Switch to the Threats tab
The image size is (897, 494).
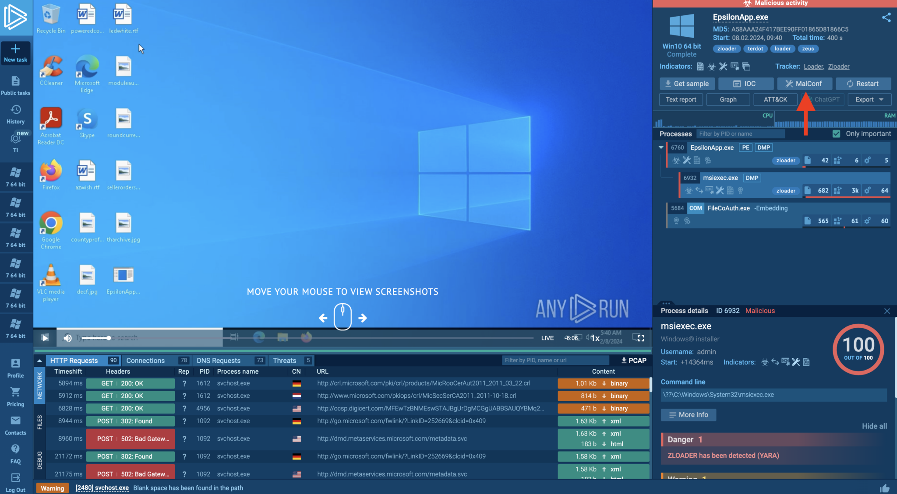click(x=285, y=361)
